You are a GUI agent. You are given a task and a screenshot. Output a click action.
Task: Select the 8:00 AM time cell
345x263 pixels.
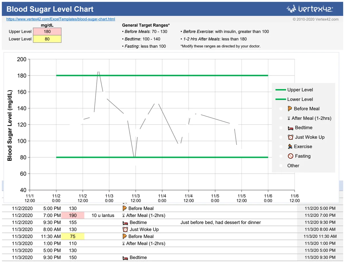pyautogui.click(x=52, y=229)
